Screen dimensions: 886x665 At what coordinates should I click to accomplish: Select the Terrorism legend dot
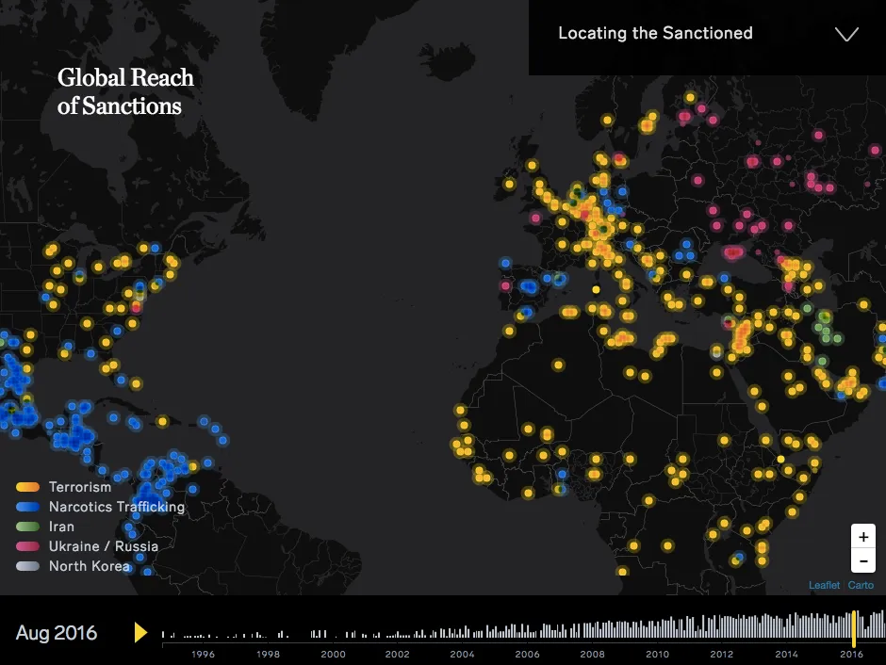pos(27,487)
